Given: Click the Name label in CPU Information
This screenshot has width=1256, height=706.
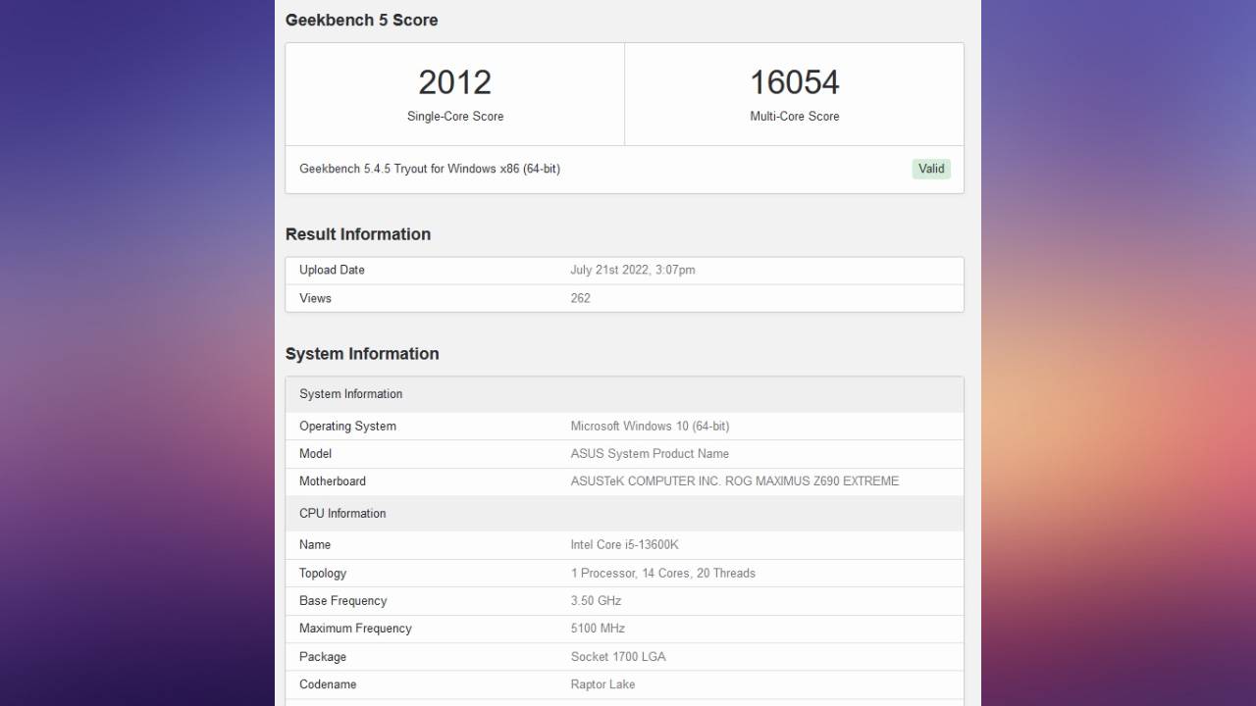Looking at the screenshot, I should 315,545.
